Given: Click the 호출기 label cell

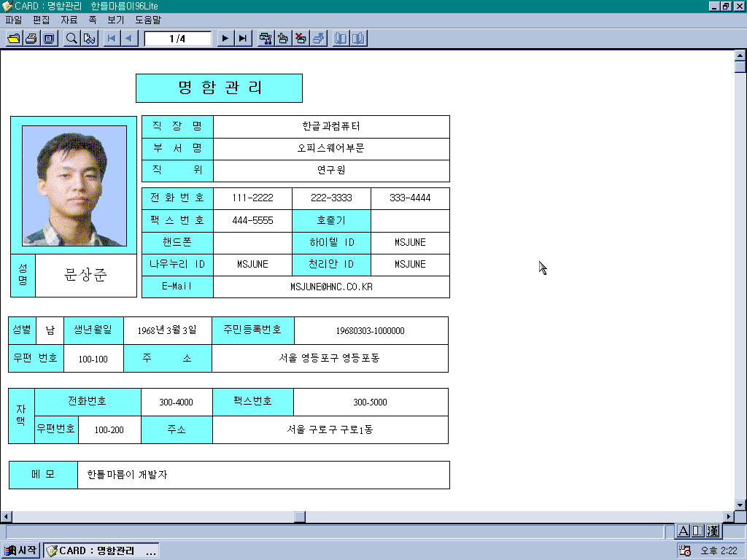Looking at the screenshot, I should point(331,220).
